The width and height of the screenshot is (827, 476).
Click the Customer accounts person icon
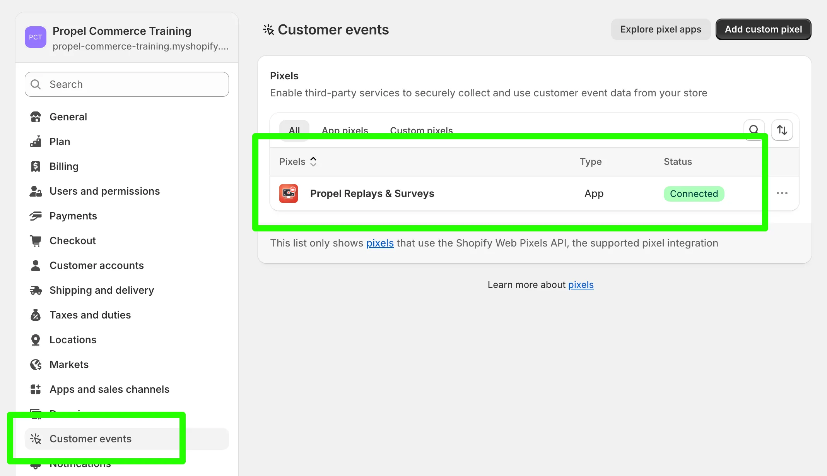click(36, 265)
